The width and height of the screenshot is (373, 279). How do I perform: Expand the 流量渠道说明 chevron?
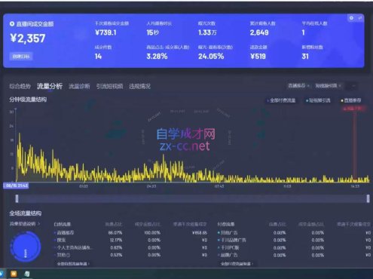pos(39,223)
